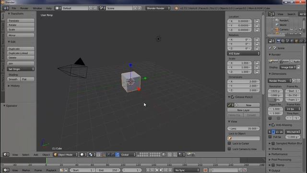Select the World properties tab icon
This screenshot has width=307, height=173.
click(x=292, y=41)
